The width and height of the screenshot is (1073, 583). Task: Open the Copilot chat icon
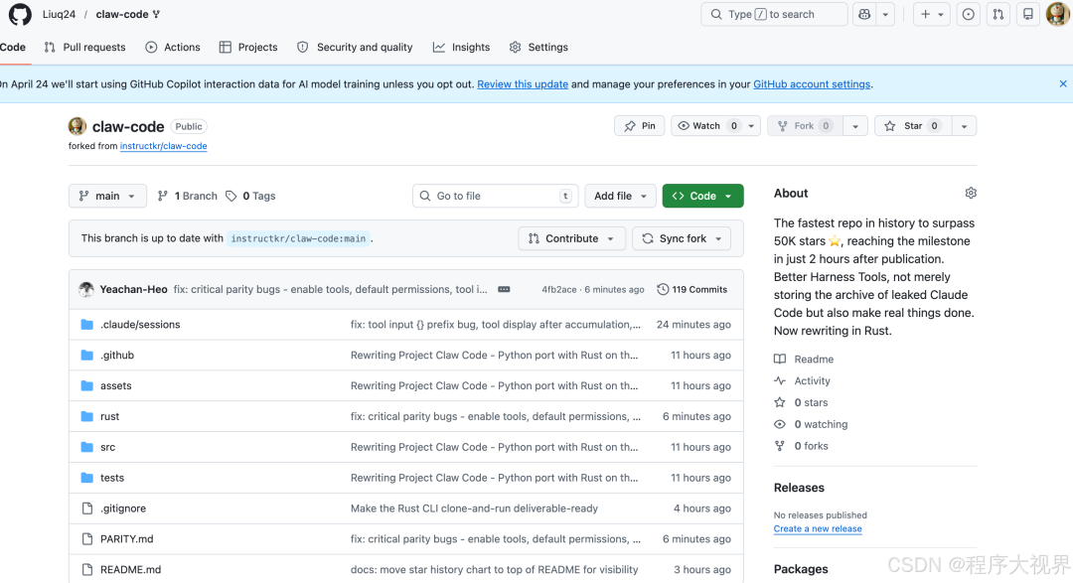(x=864, y=14)
